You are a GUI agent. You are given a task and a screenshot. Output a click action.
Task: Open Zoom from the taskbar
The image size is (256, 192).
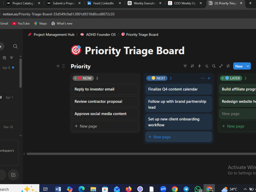click(x=163, y=189)
